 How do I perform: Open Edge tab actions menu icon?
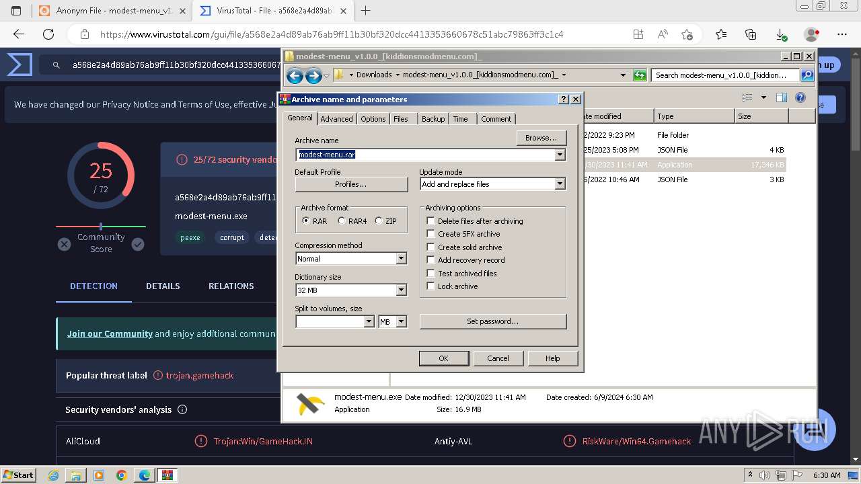16,11
